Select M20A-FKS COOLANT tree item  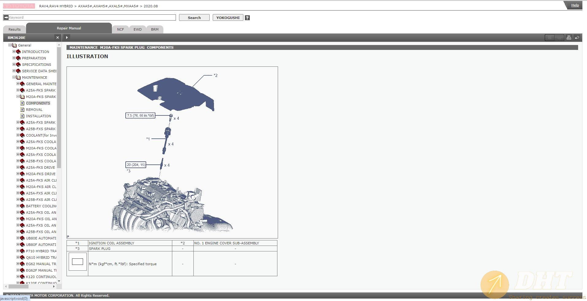click(x=41, y=148)
